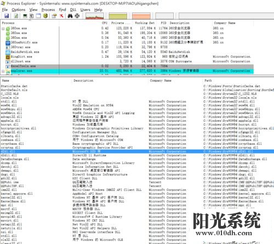Viewport: 274px width, 244px height.
Task: Sort by Private Bytes column header
Action: coord(121,23)
